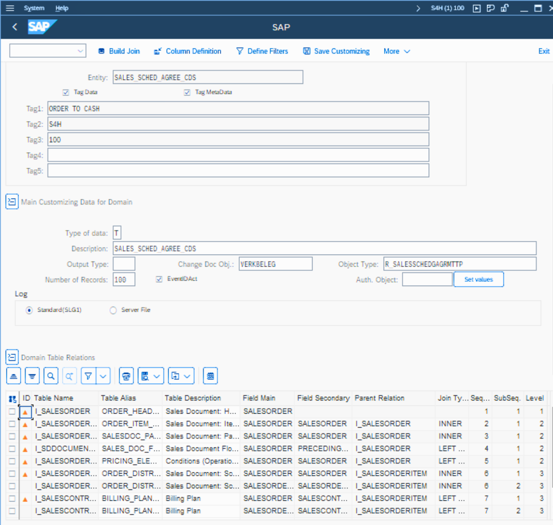Collapse the Main Customizing Data section icon
The image size is (553, 525).
click(x=12, y=202)
